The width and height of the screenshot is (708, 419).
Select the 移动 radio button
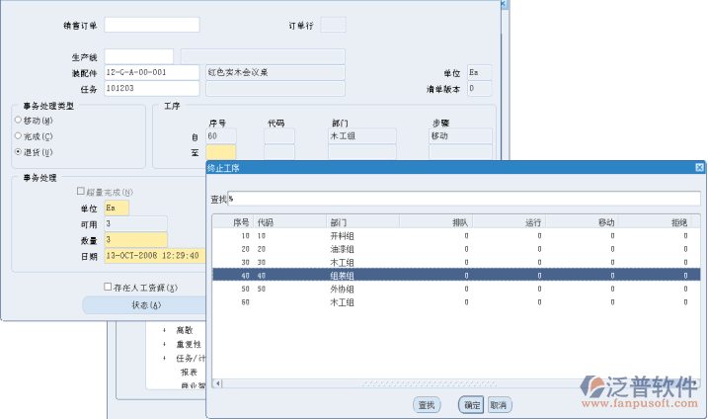point(18,121)
